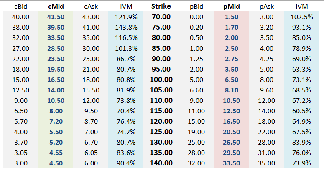The image size is (324, 170).
Task: Select strike cell 75.00
Action: point(161,27)
